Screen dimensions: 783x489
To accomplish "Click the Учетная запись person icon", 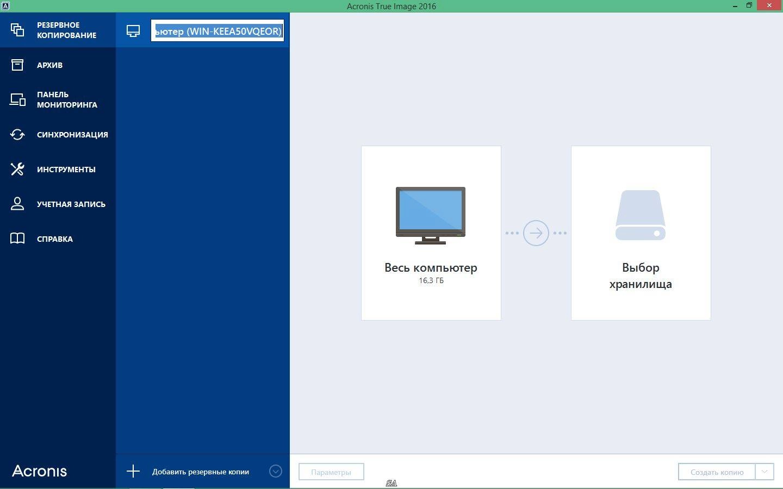I will [17, 204].
